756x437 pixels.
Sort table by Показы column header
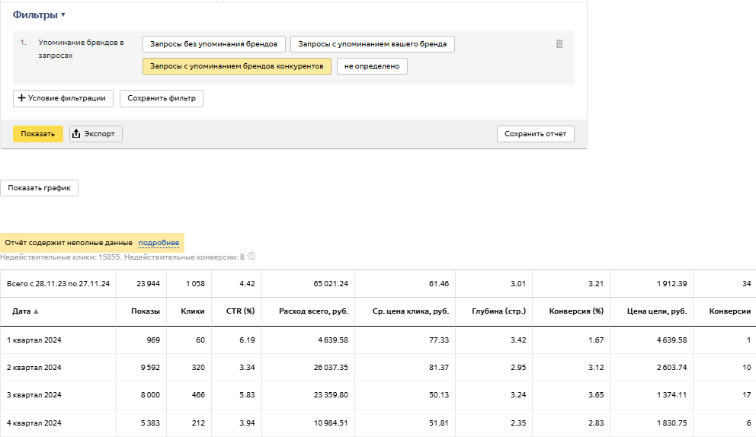click(x=145, y=311)
